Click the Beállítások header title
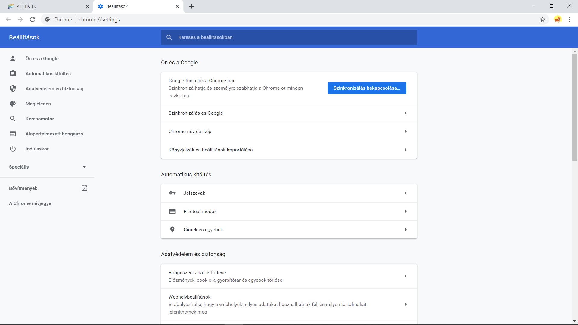578x325 pixels. pos(24,37)
